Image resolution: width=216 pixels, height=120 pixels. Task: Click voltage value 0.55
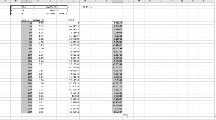[x=38, y=112]
